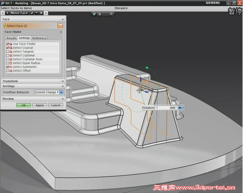Open the Overflow Behavior dropdown
The width and height of the screenshot is (243, 193).
click(x=61, y=92)
